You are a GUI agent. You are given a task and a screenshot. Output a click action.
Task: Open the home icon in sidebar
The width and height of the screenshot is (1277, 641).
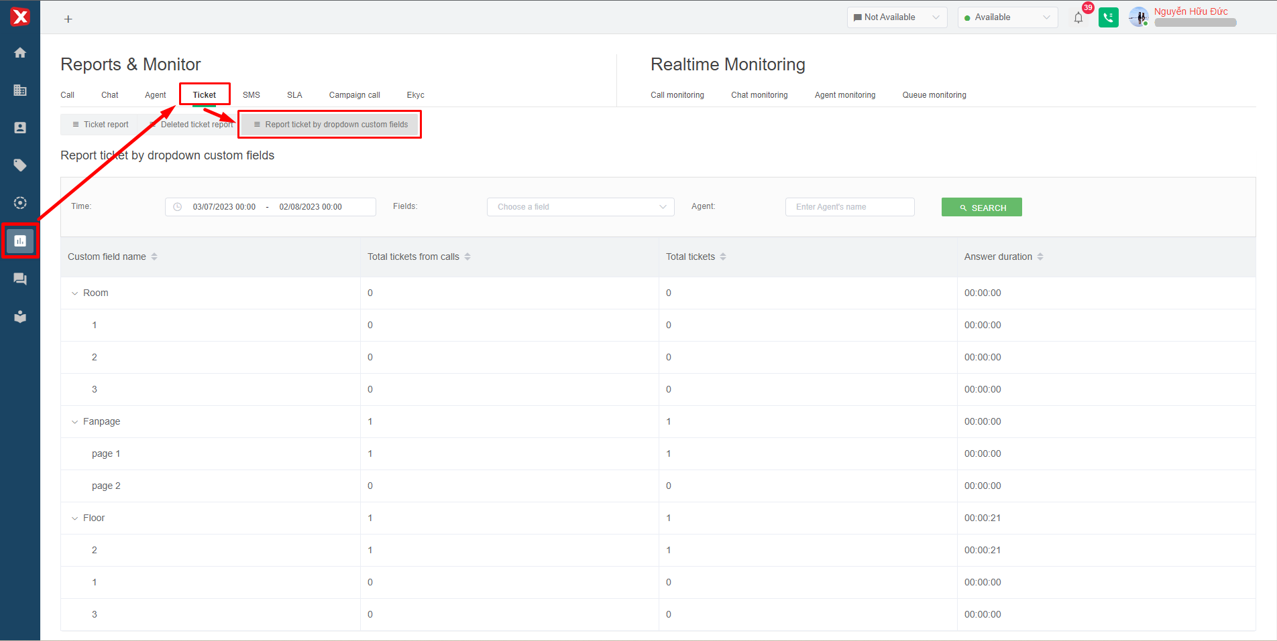click(x=20, y=53)
